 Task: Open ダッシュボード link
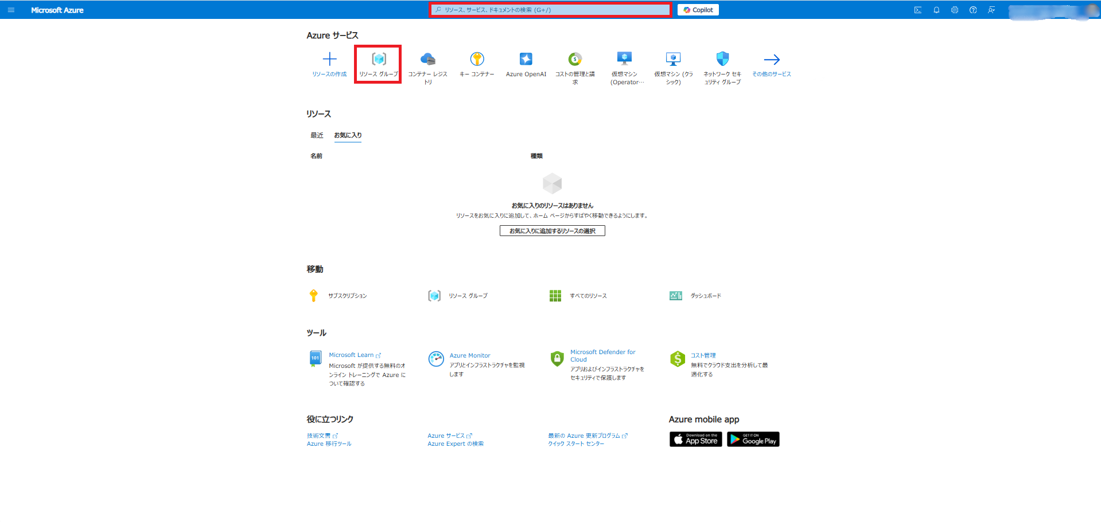click(706, 296)
